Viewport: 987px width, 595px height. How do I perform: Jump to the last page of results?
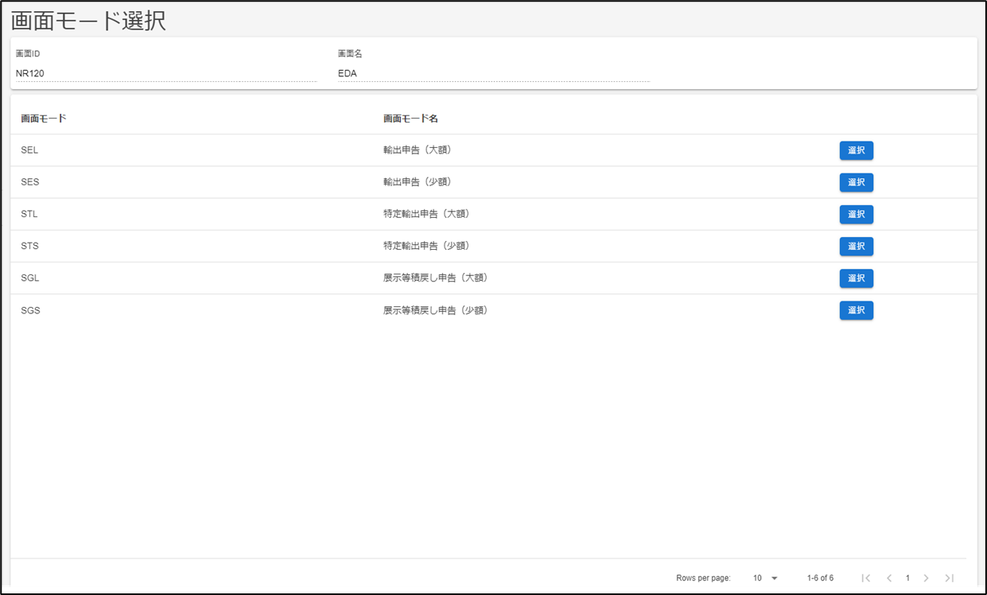949,578
